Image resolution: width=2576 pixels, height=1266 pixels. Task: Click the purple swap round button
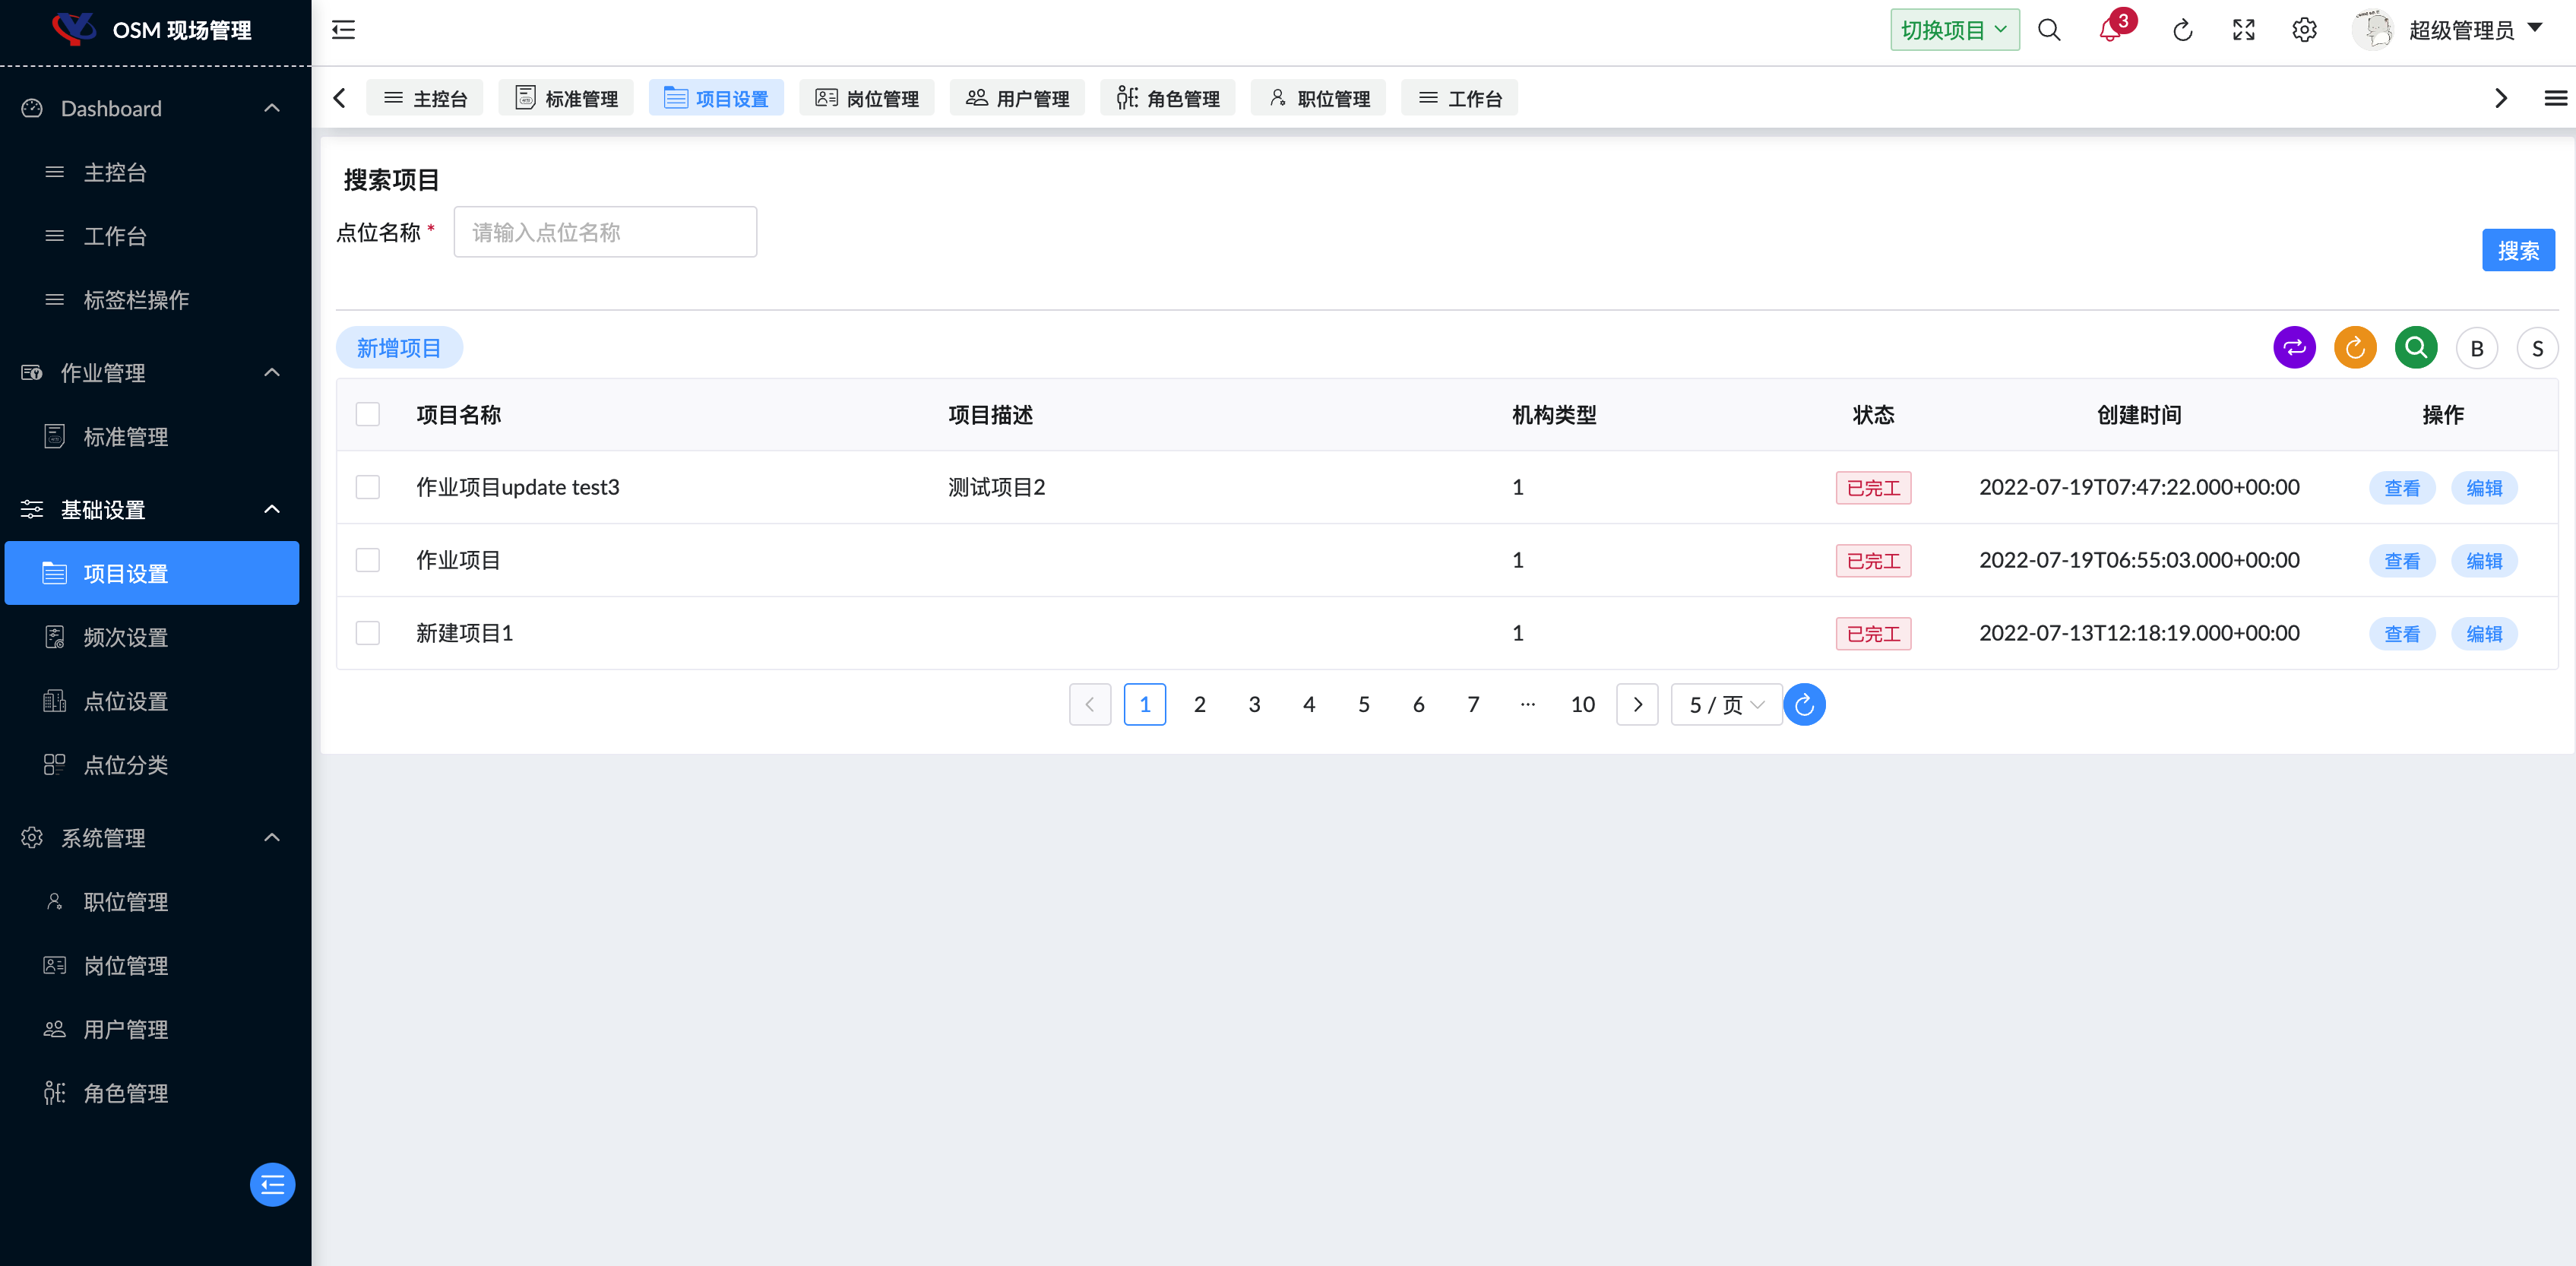(2294, 348)
